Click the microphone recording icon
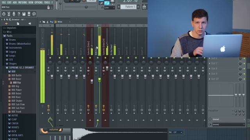 (x=14, y=14)
